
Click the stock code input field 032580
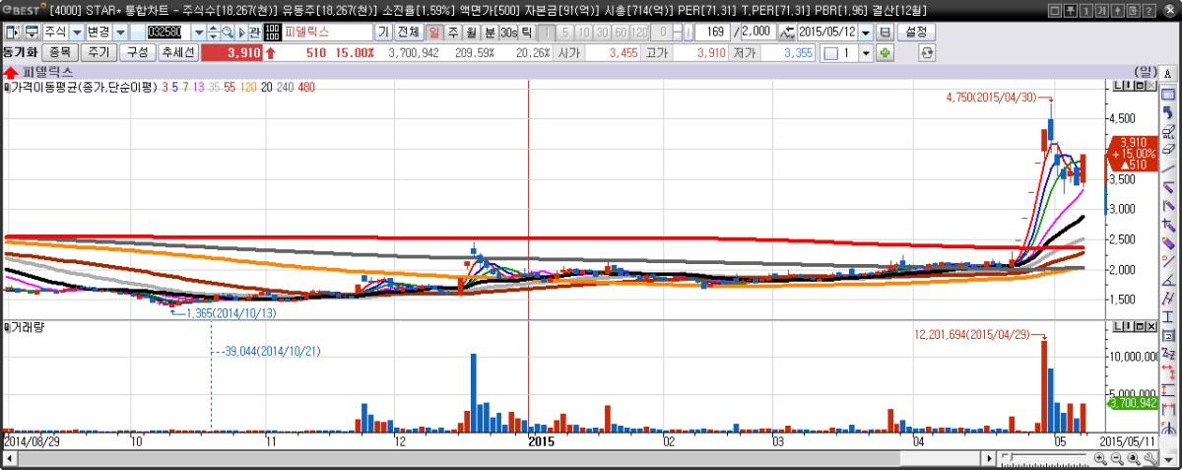point(167,33)
